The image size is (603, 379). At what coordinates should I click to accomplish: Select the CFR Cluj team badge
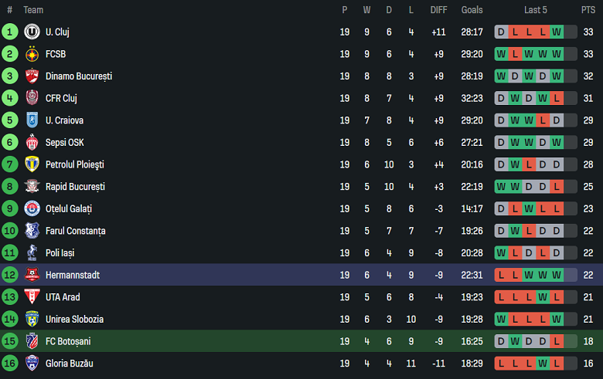[32, 98]
